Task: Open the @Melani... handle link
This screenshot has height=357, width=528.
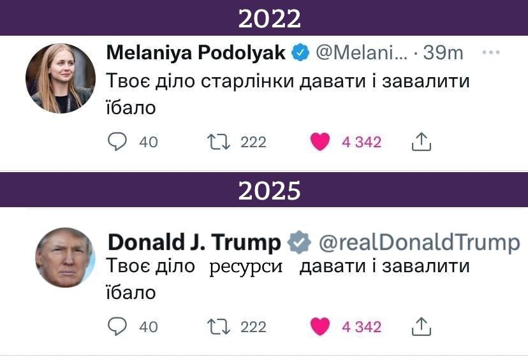Action: 361,54
